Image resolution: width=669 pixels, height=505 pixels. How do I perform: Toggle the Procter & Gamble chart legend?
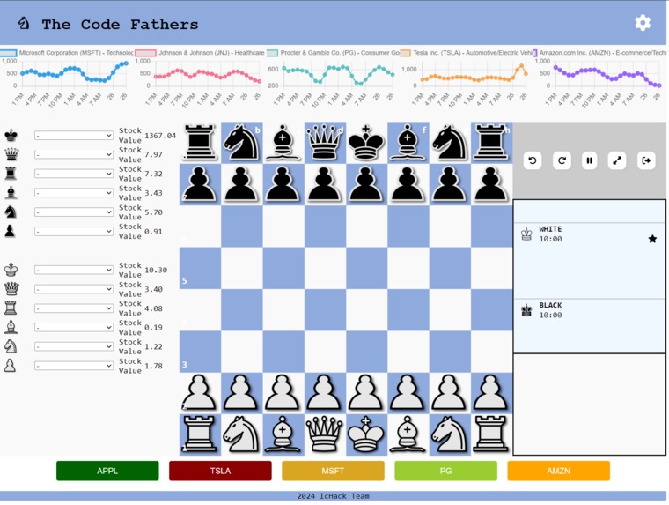(334, 53)
